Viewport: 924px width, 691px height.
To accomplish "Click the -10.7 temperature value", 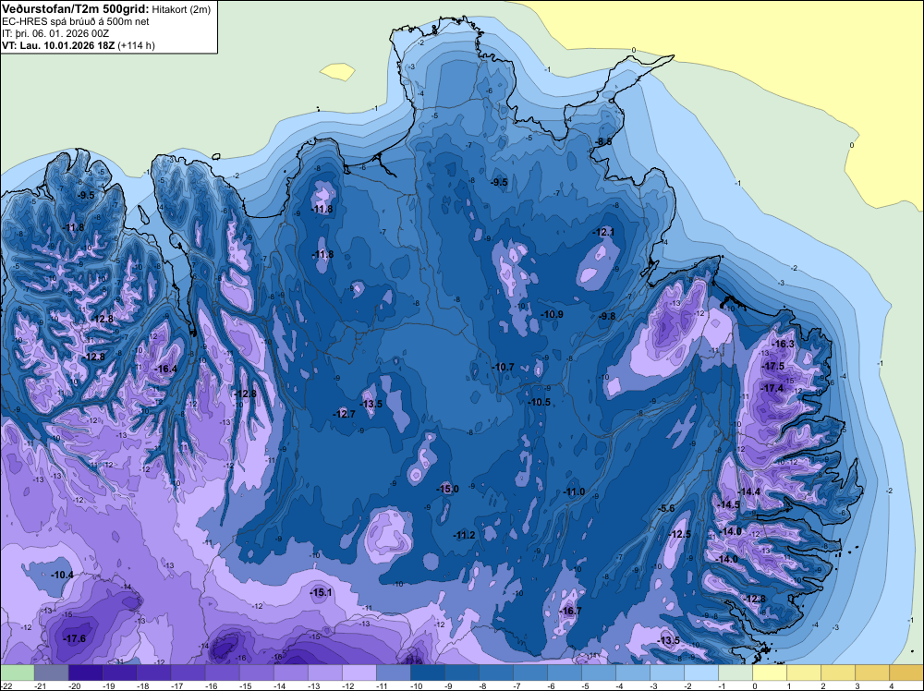I will [x=504, y=367].
